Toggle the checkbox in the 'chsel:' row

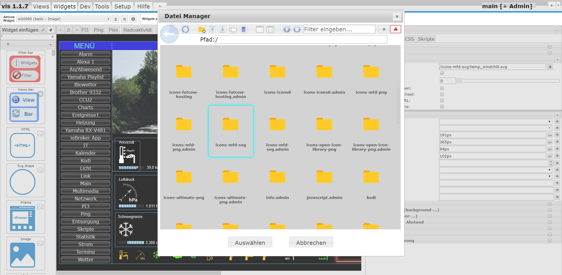[442, 94]
